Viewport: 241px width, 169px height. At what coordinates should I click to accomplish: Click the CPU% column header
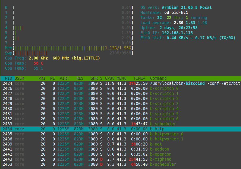pos(110,78)
